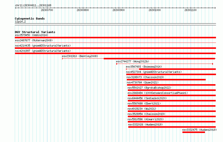Click nsv3332475 (Audano2019) label
The width and height of the screenshot is (223, 142).
point(199,130)
